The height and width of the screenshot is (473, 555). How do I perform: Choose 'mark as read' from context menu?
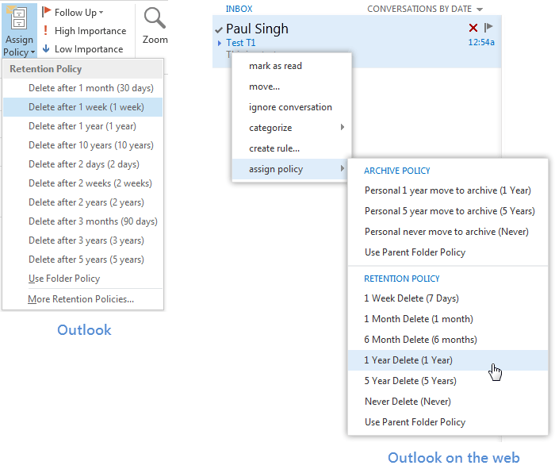click(275, 66)
